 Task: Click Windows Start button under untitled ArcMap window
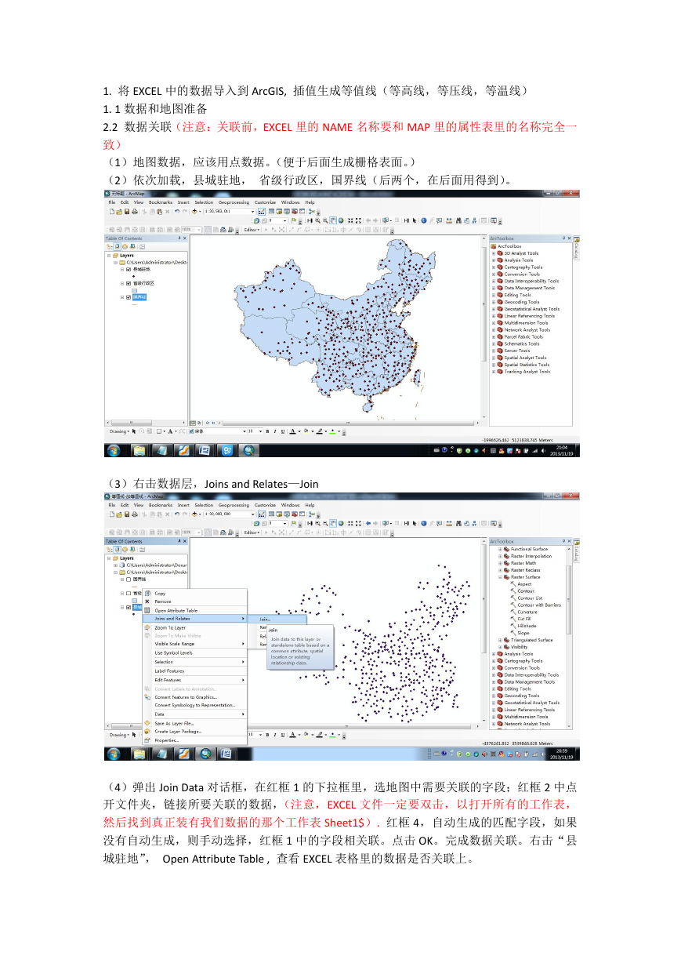point(114,451)
